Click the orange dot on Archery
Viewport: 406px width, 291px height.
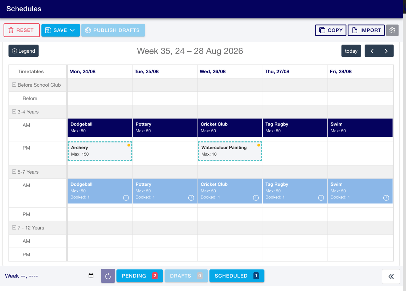click(x=129, y=145)
